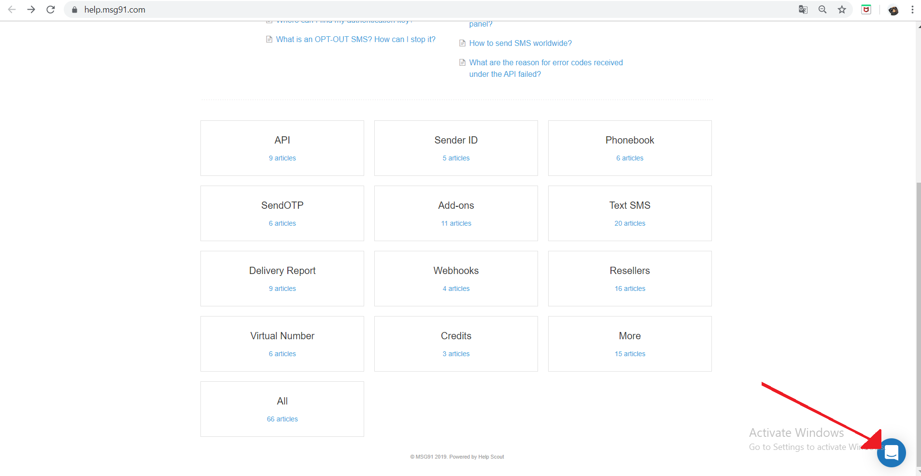Image resolution: width=921 pixels, height=476 pixels.
Task: Open the Sender ID category card
Action: [456, 148]
